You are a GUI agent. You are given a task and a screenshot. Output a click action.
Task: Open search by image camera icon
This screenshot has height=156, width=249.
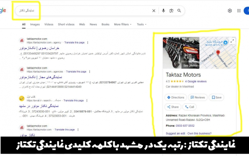171,11
